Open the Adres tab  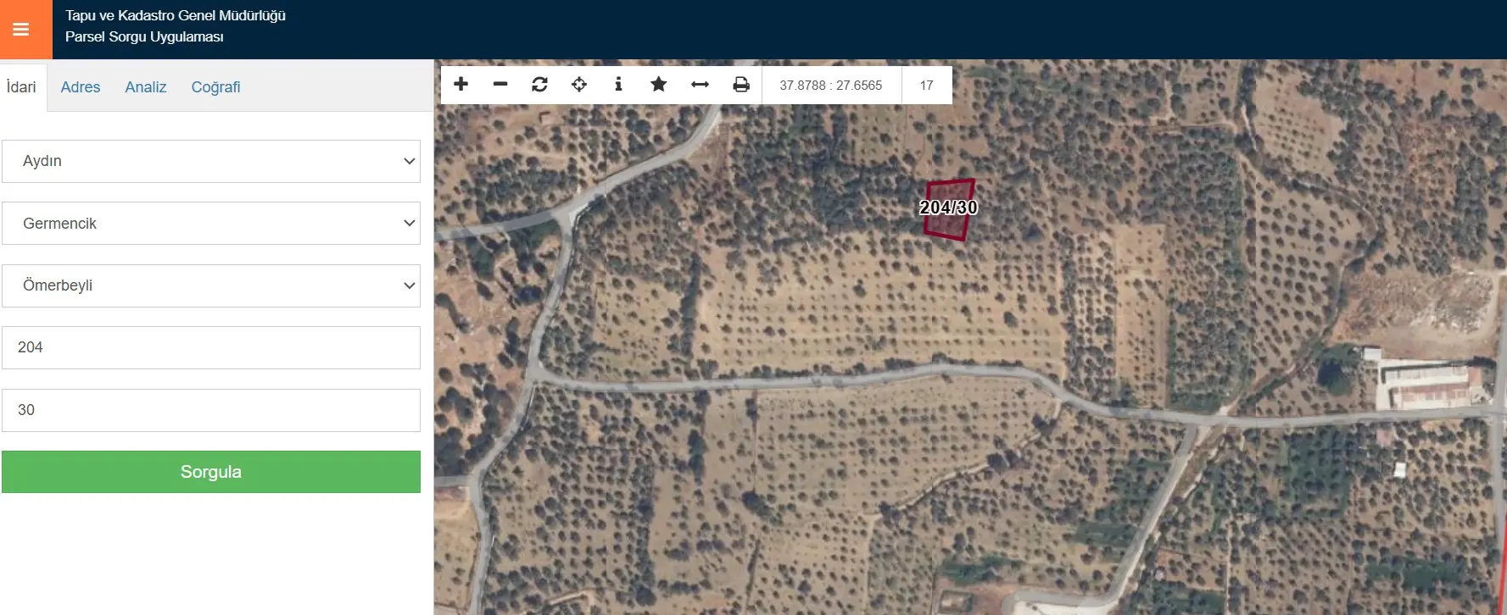click(x=81, y=87)
